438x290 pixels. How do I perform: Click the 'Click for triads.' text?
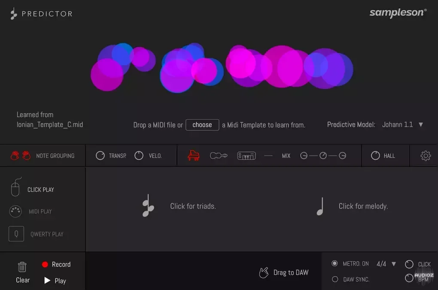(193, 206)
